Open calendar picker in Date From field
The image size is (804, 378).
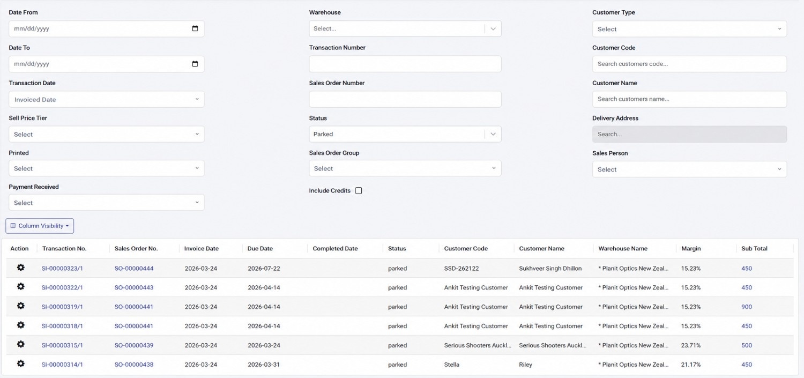pyautogui.click(x=195, y=28)
